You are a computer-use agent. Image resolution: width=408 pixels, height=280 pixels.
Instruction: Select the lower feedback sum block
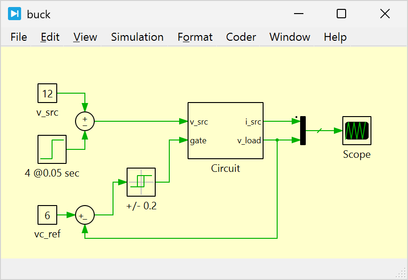[85, 215]
